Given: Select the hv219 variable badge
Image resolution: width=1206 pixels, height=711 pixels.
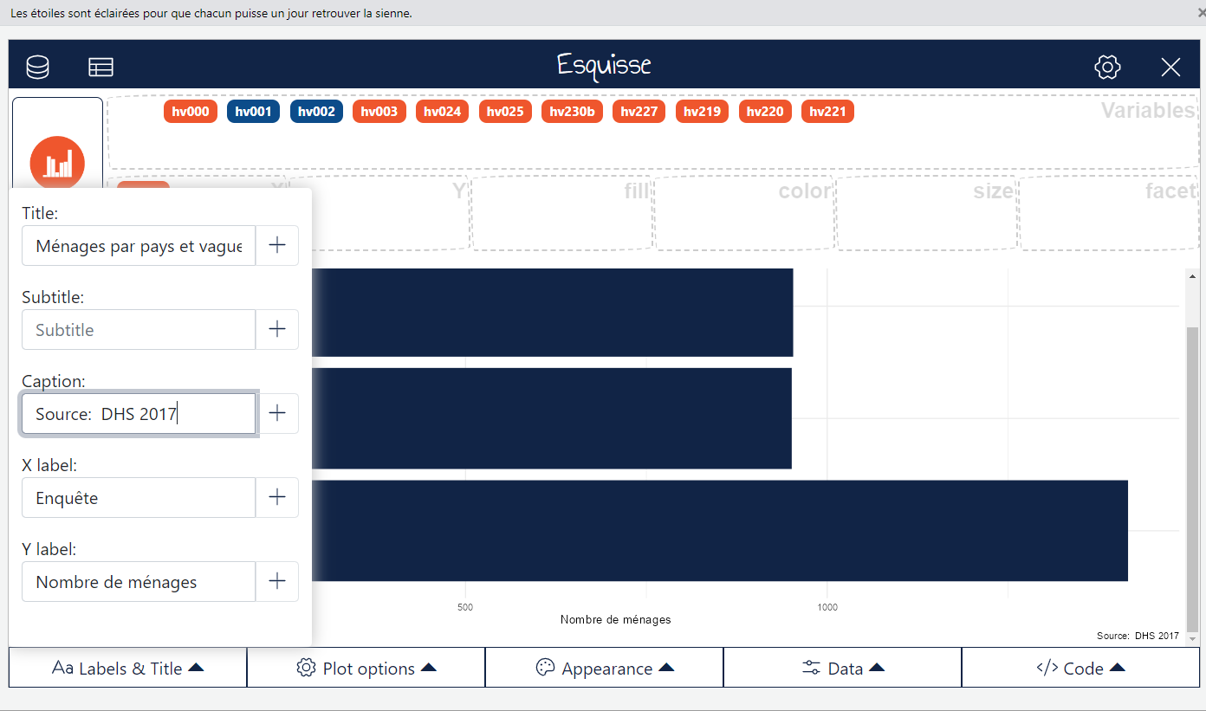Looking at the screenshot, I should [x=702, y=111].
